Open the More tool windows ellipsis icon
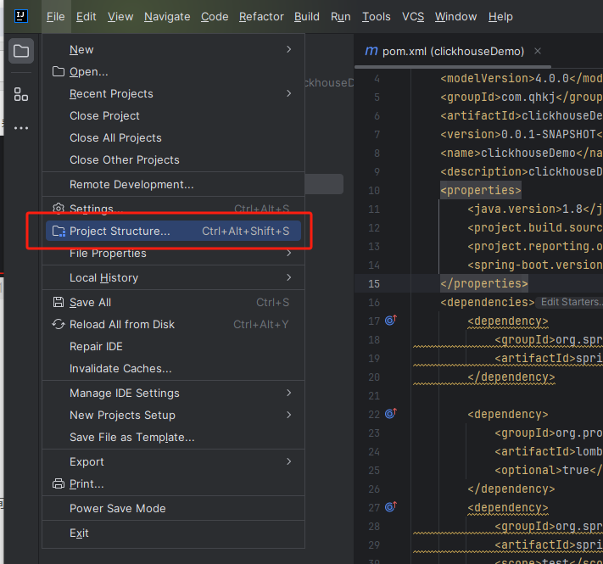This screenshot has height=564, width=603. [x=20, y=128]
